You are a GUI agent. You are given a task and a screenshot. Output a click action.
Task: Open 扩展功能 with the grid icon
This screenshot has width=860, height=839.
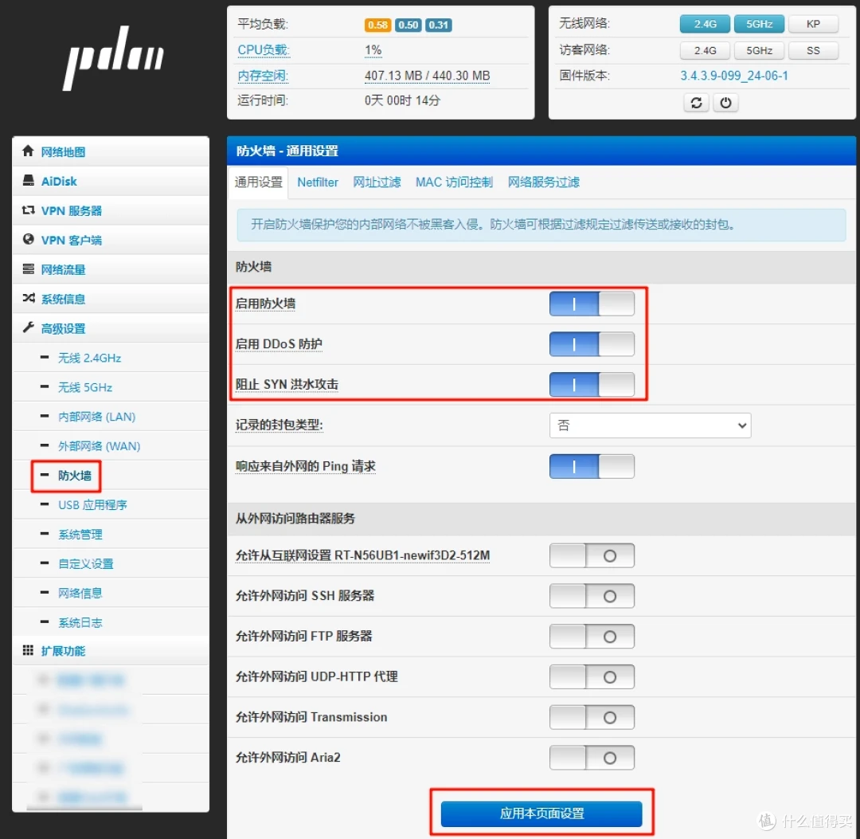tap(28, 651)
